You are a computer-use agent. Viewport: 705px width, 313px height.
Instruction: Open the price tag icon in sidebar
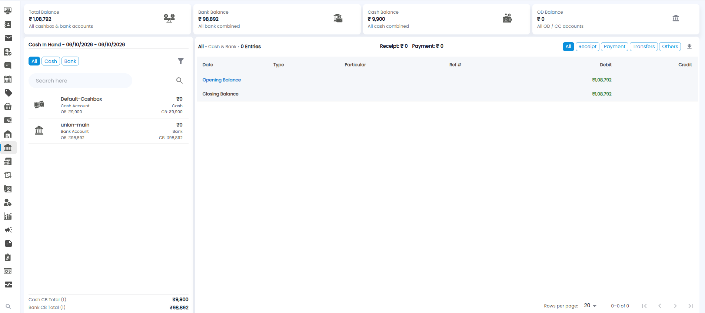pyautogui.click(x=8, y=93)
